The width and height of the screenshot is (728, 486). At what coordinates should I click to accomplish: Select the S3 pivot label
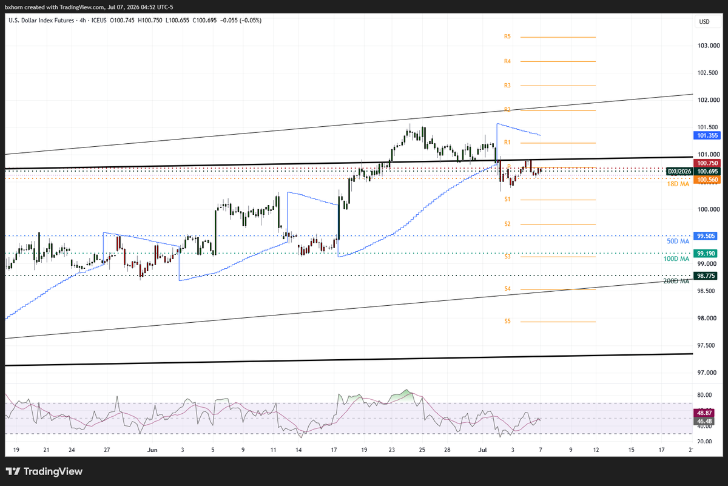click(x=507, y=257)
